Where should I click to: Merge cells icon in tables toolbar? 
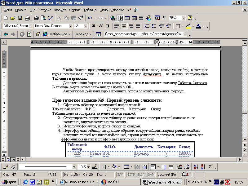coord(137,167)
